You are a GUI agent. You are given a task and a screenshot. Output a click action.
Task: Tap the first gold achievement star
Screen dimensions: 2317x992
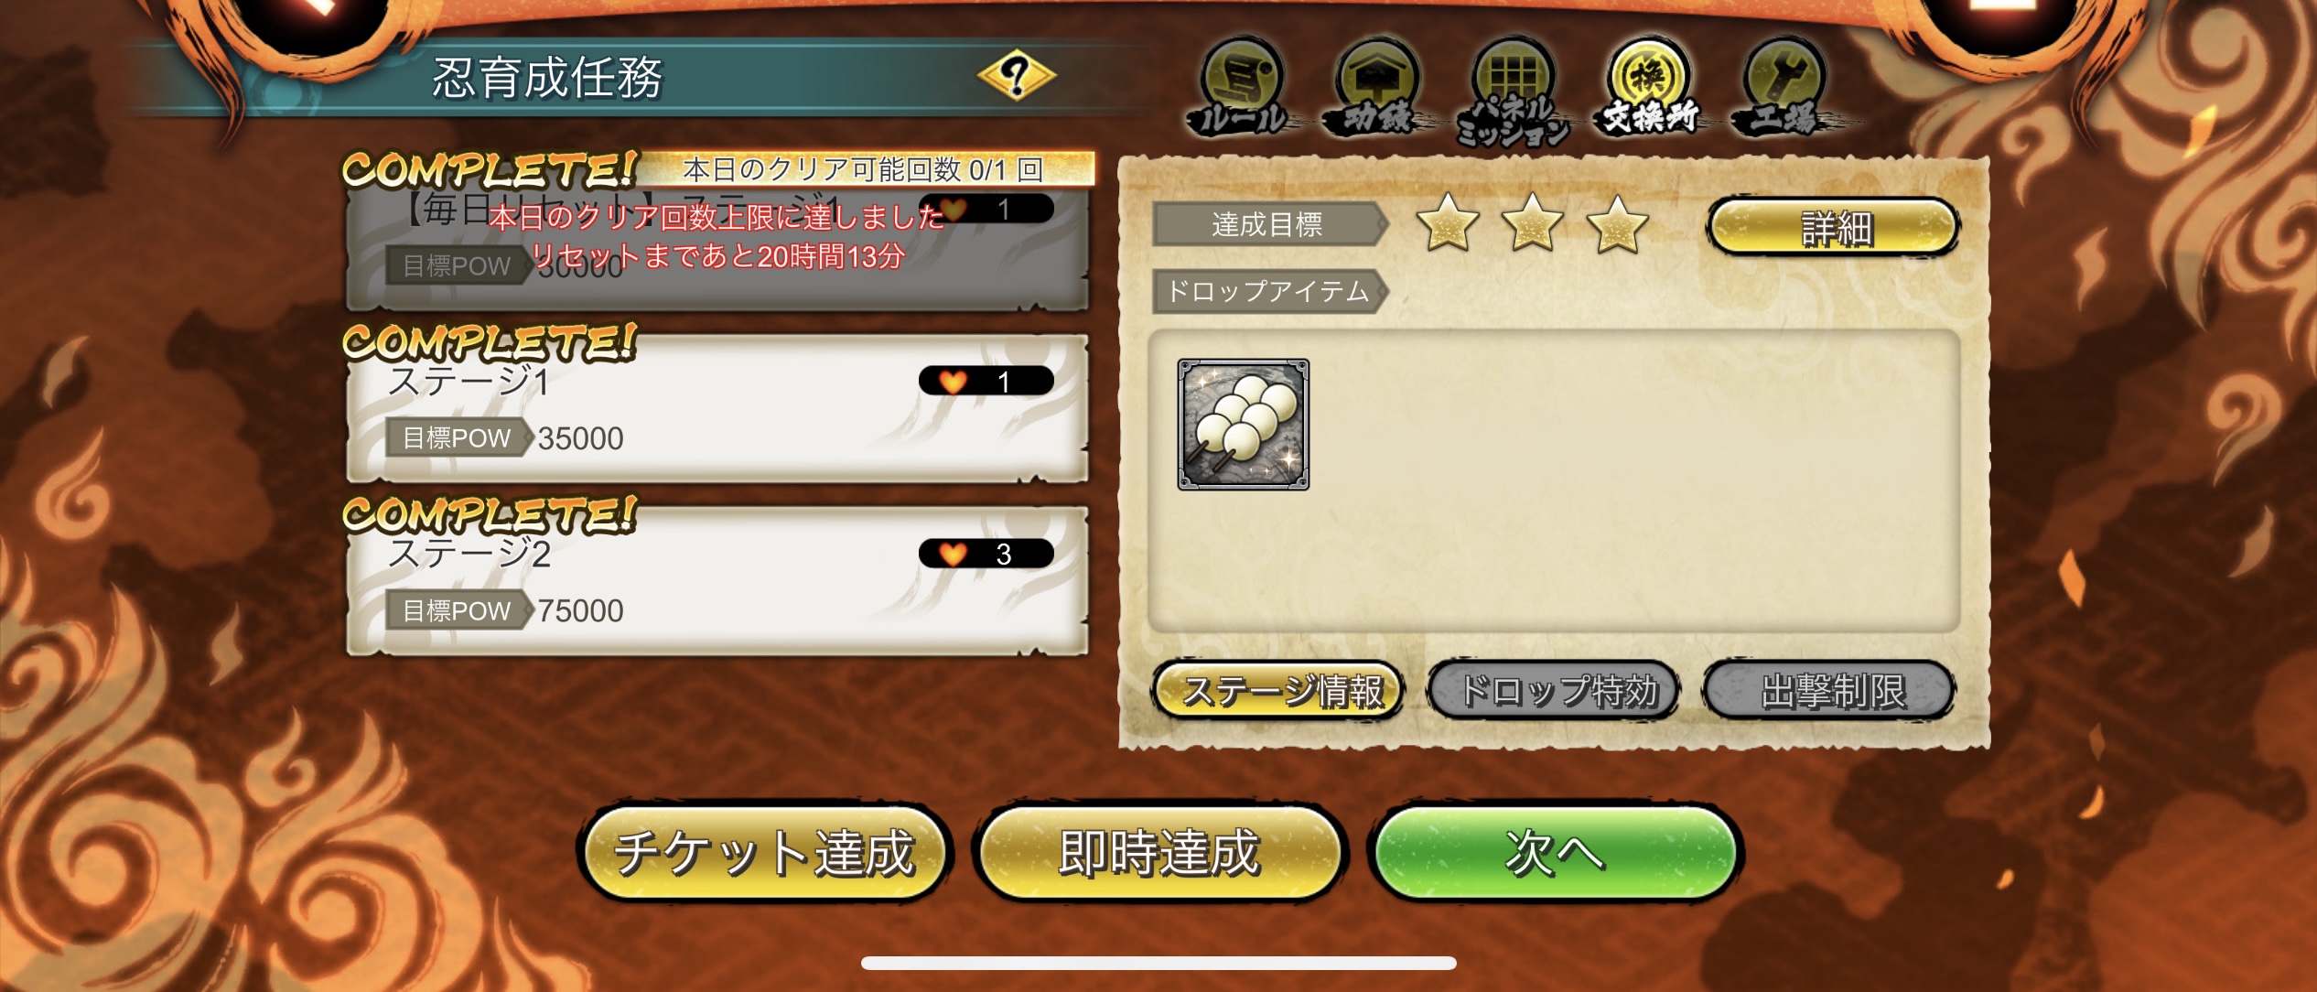tap(1448, 222)
